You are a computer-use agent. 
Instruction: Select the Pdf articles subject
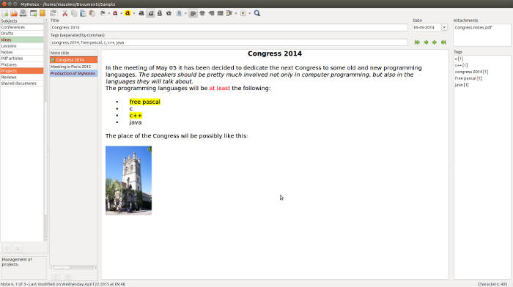coord(22,58)
